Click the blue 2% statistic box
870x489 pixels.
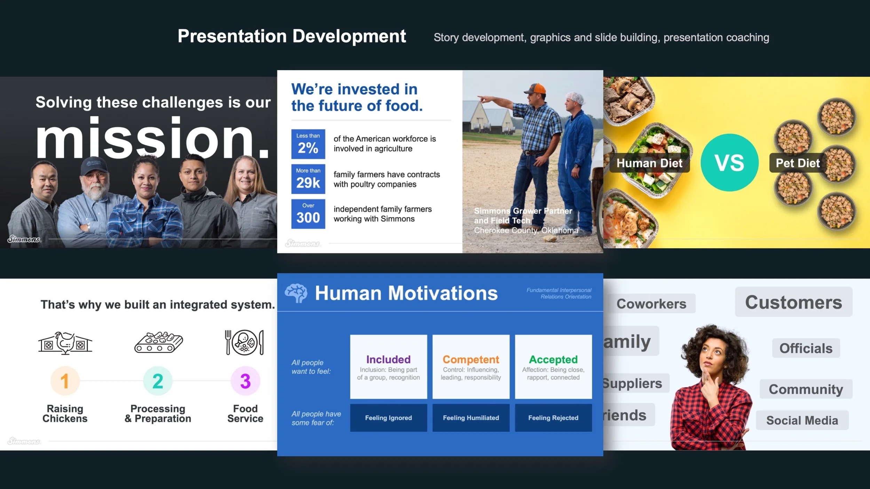tap(308, 144)
